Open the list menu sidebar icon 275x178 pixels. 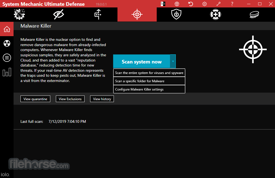pyautogui.click(x=7, y=58)
